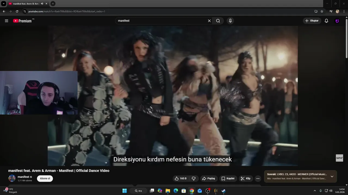Open a new browser tab

click(53, 4)
